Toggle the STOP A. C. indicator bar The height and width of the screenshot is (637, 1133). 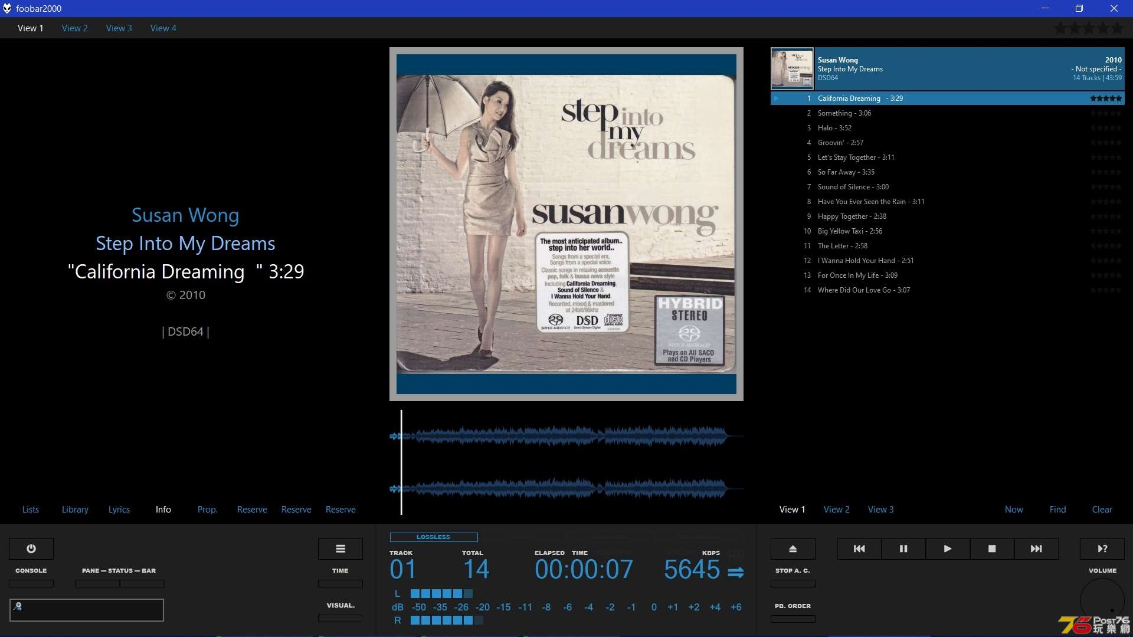(x=793, y=583)
